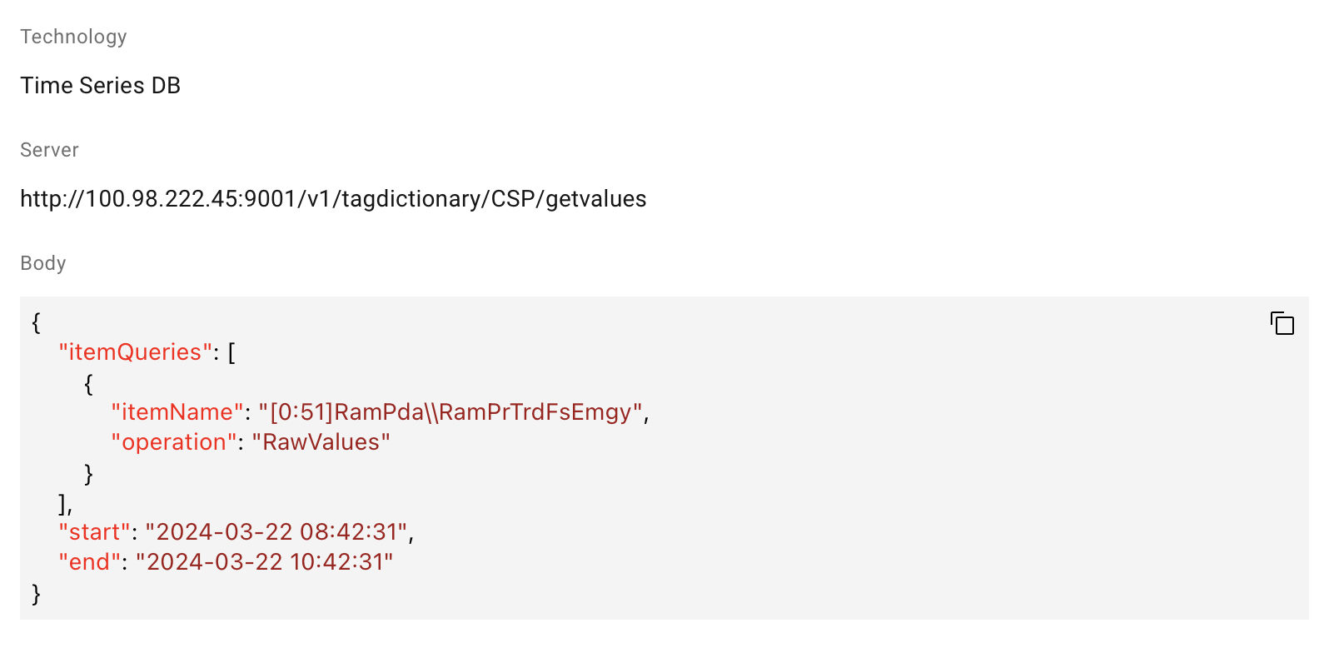Click the server URL text
Image resolution: width=1334 pixels, height=648 pixels.
[333, 199]
